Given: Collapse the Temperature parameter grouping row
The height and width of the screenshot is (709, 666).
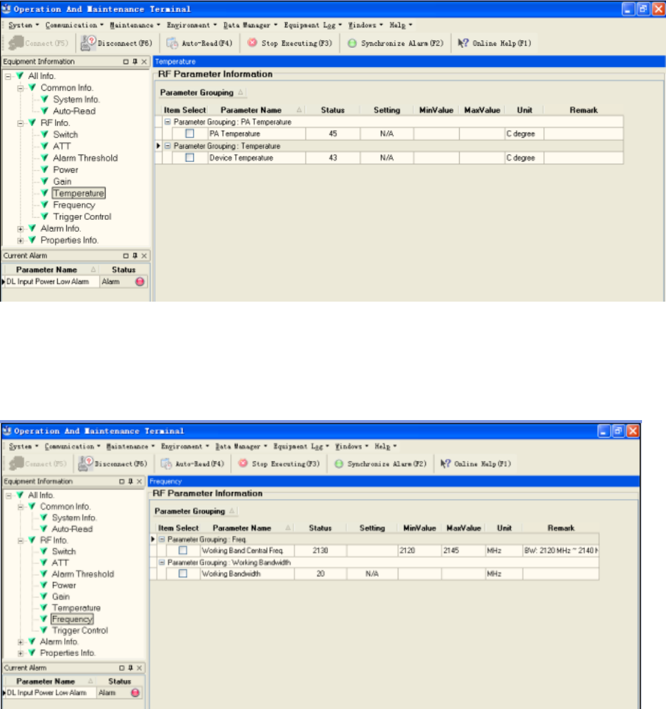Looking at the screenshot, I should [x=168, y=146].
